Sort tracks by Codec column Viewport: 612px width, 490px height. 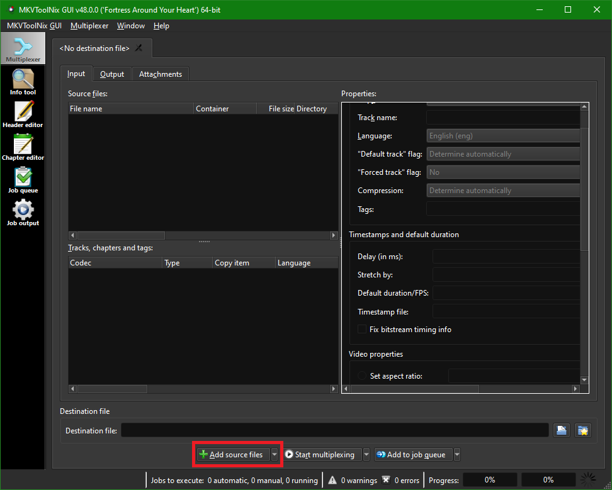click(115, 263)
